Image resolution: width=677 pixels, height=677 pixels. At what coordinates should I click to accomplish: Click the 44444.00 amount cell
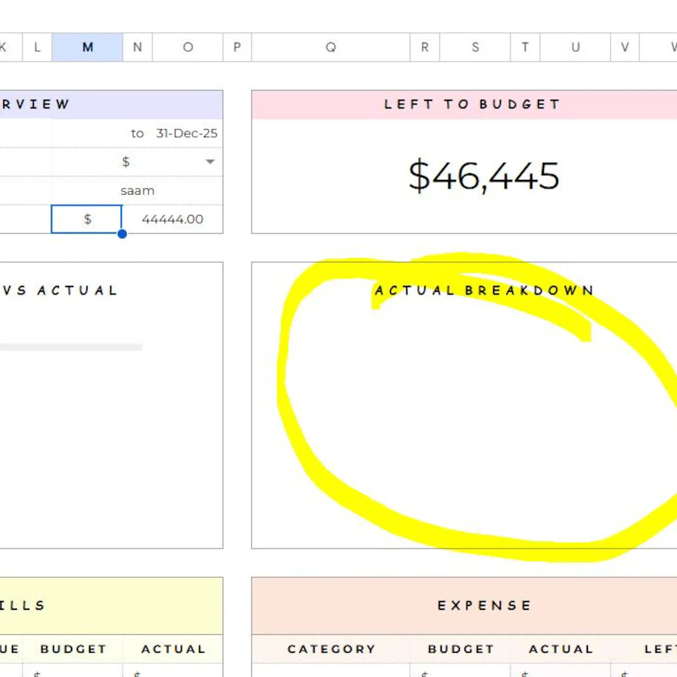173,219
